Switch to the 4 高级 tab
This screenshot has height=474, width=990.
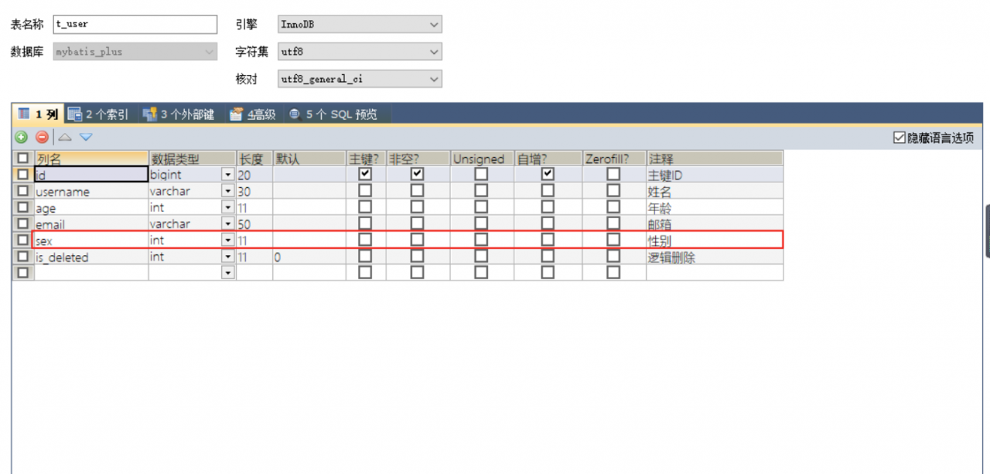[x=253, y=114]
